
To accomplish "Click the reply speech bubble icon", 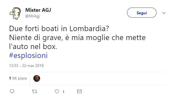I will coord(12,91).
